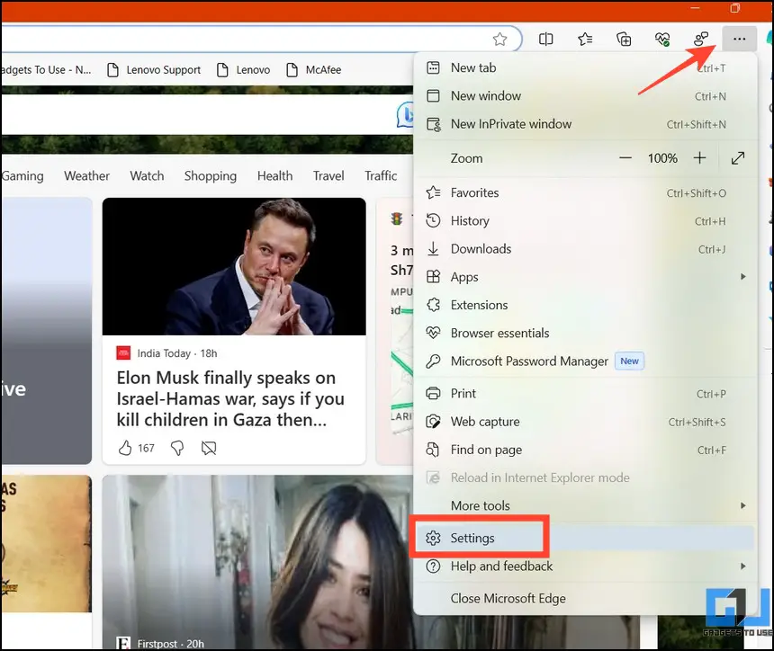Open History from the menu
Image resolution: width=774 pixels, height=651 pixels.
(x=585, y=221)
